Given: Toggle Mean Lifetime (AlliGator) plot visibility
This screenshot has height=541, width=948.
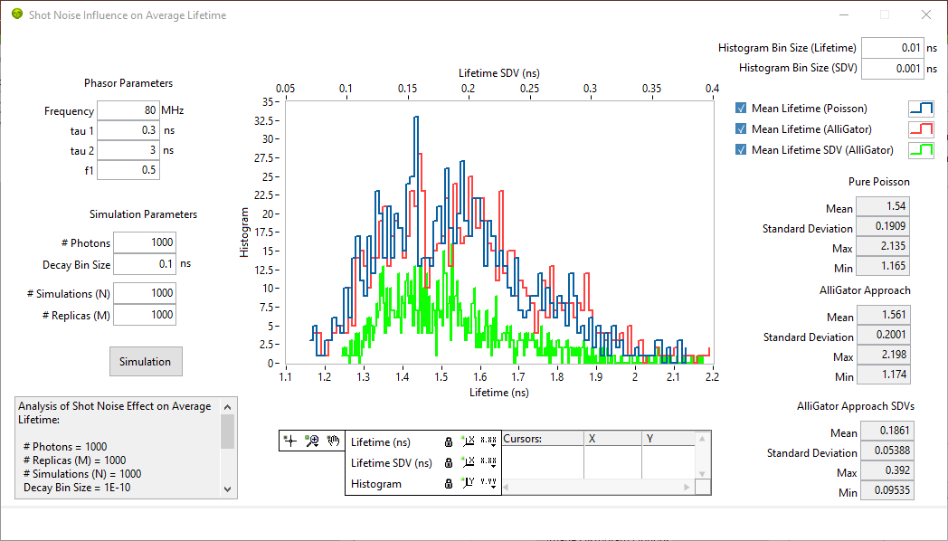Looking at the screenshot, I should tap(741, 128).
